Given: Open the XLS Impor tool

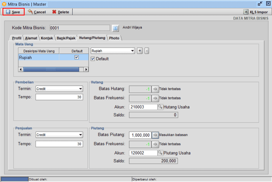Looking at the screenshot, I should (x=256, y=12).
